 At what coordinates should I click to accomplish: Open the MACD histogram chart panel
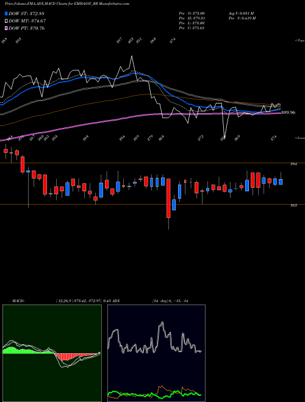[x=52, y=353]
